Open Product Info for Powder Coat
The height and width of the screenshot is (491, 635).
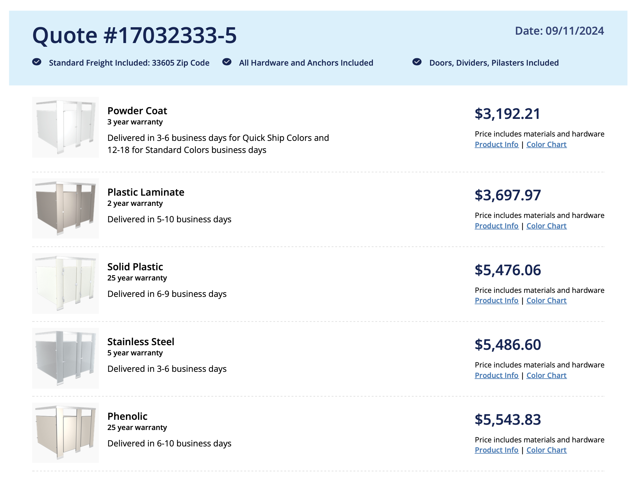(496, 145)
